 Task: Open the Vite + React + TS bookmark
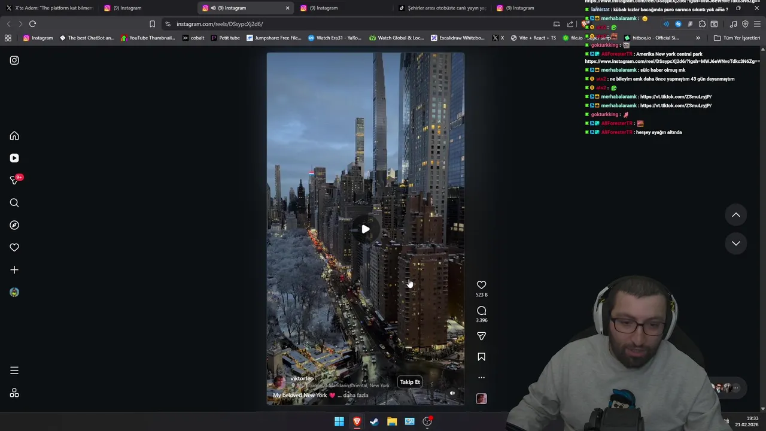(x=533, y=38)
